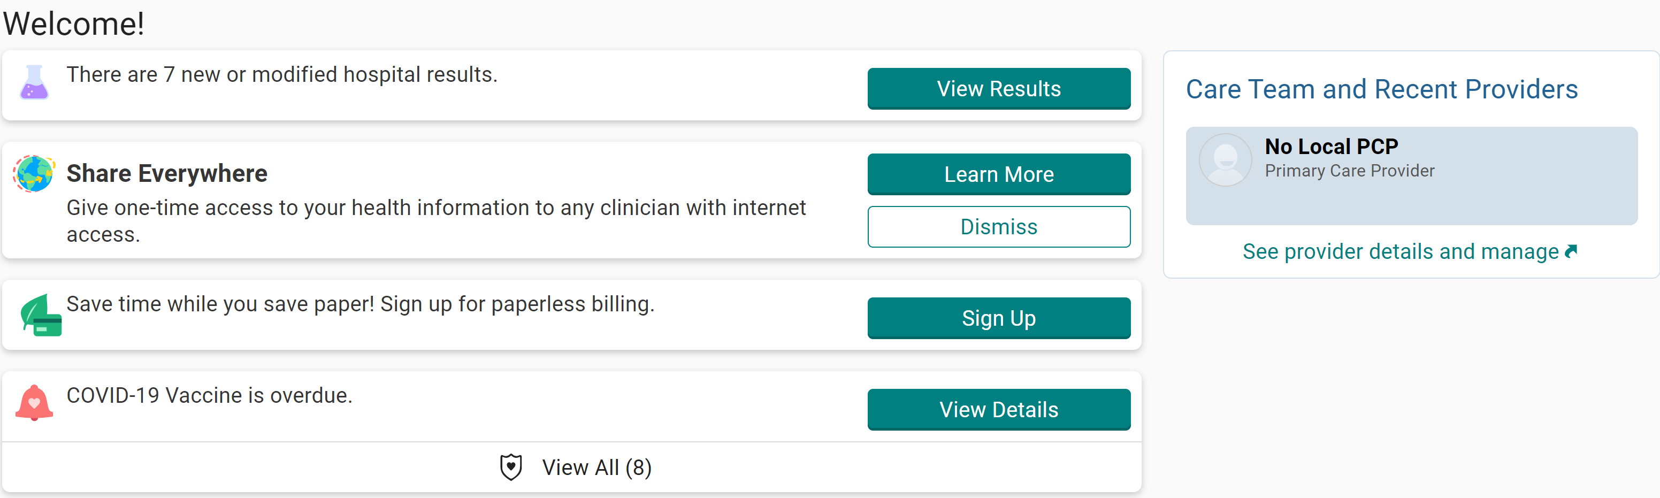Click the paperless billing leaf icon
Screen dimensions: 1660x498
point(41,315)
